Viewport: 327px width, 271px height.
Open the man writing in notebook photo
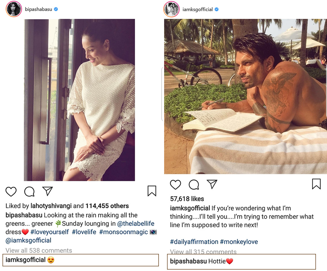click(x=245, y=96)
